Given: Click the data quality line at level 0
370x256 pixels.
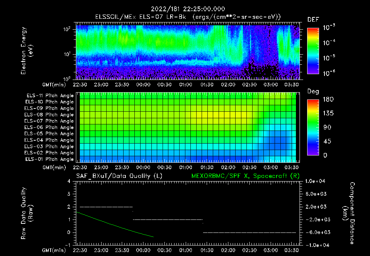Looking at the screenshot, I should click(249, 232).
